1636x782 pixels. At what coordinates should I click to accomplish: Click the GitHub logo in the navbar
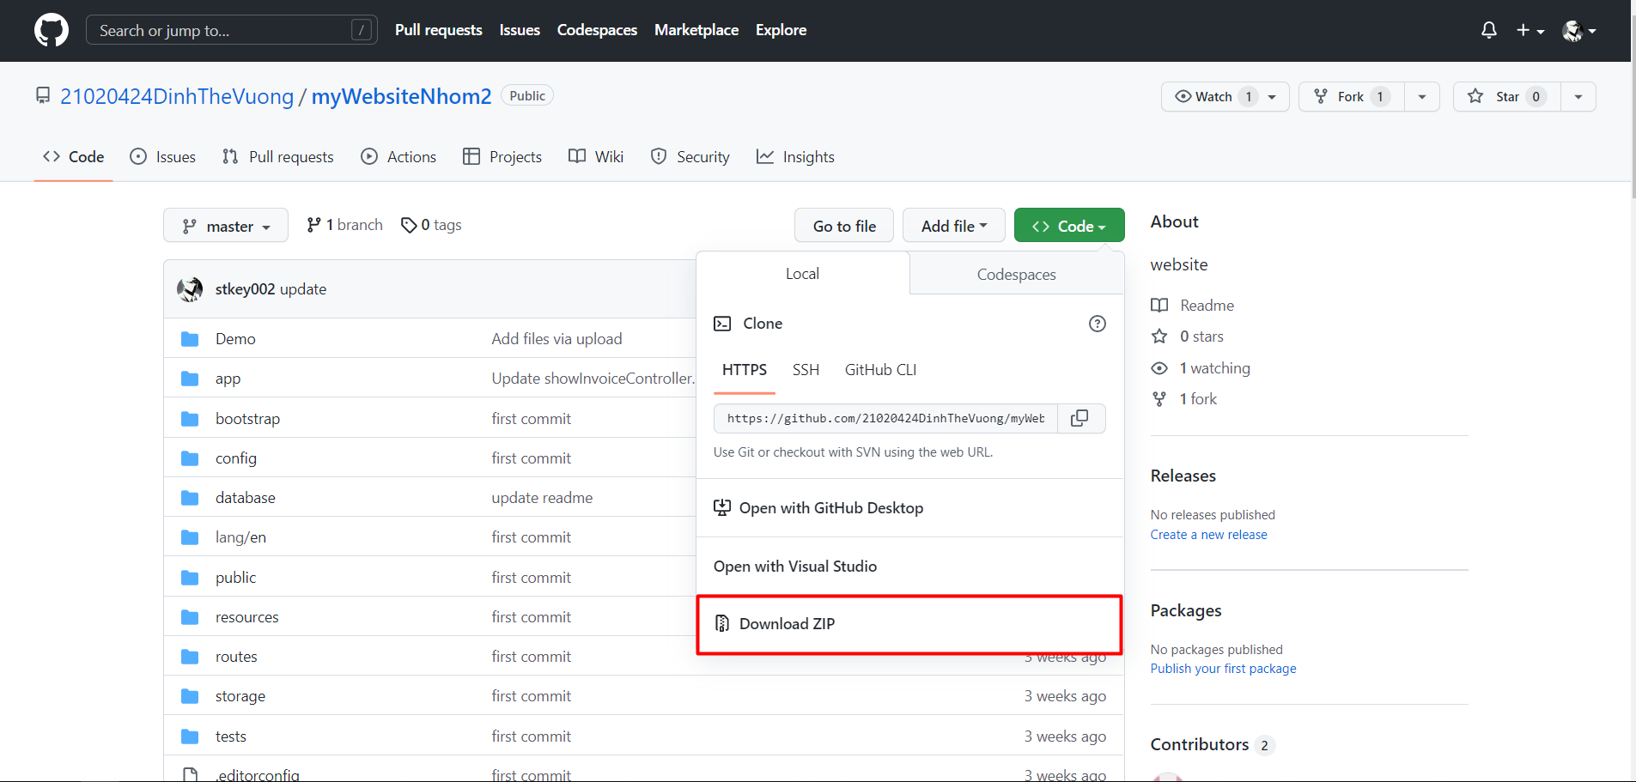[51, 30]
